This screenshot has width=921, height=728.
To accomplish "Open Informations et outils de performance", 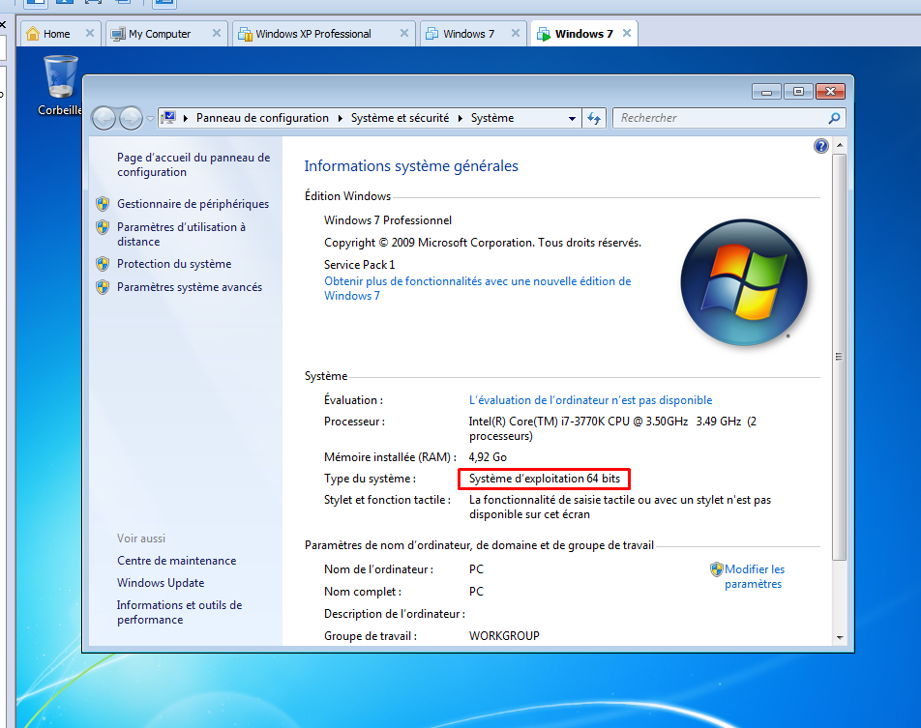I will tap(179, 612).
